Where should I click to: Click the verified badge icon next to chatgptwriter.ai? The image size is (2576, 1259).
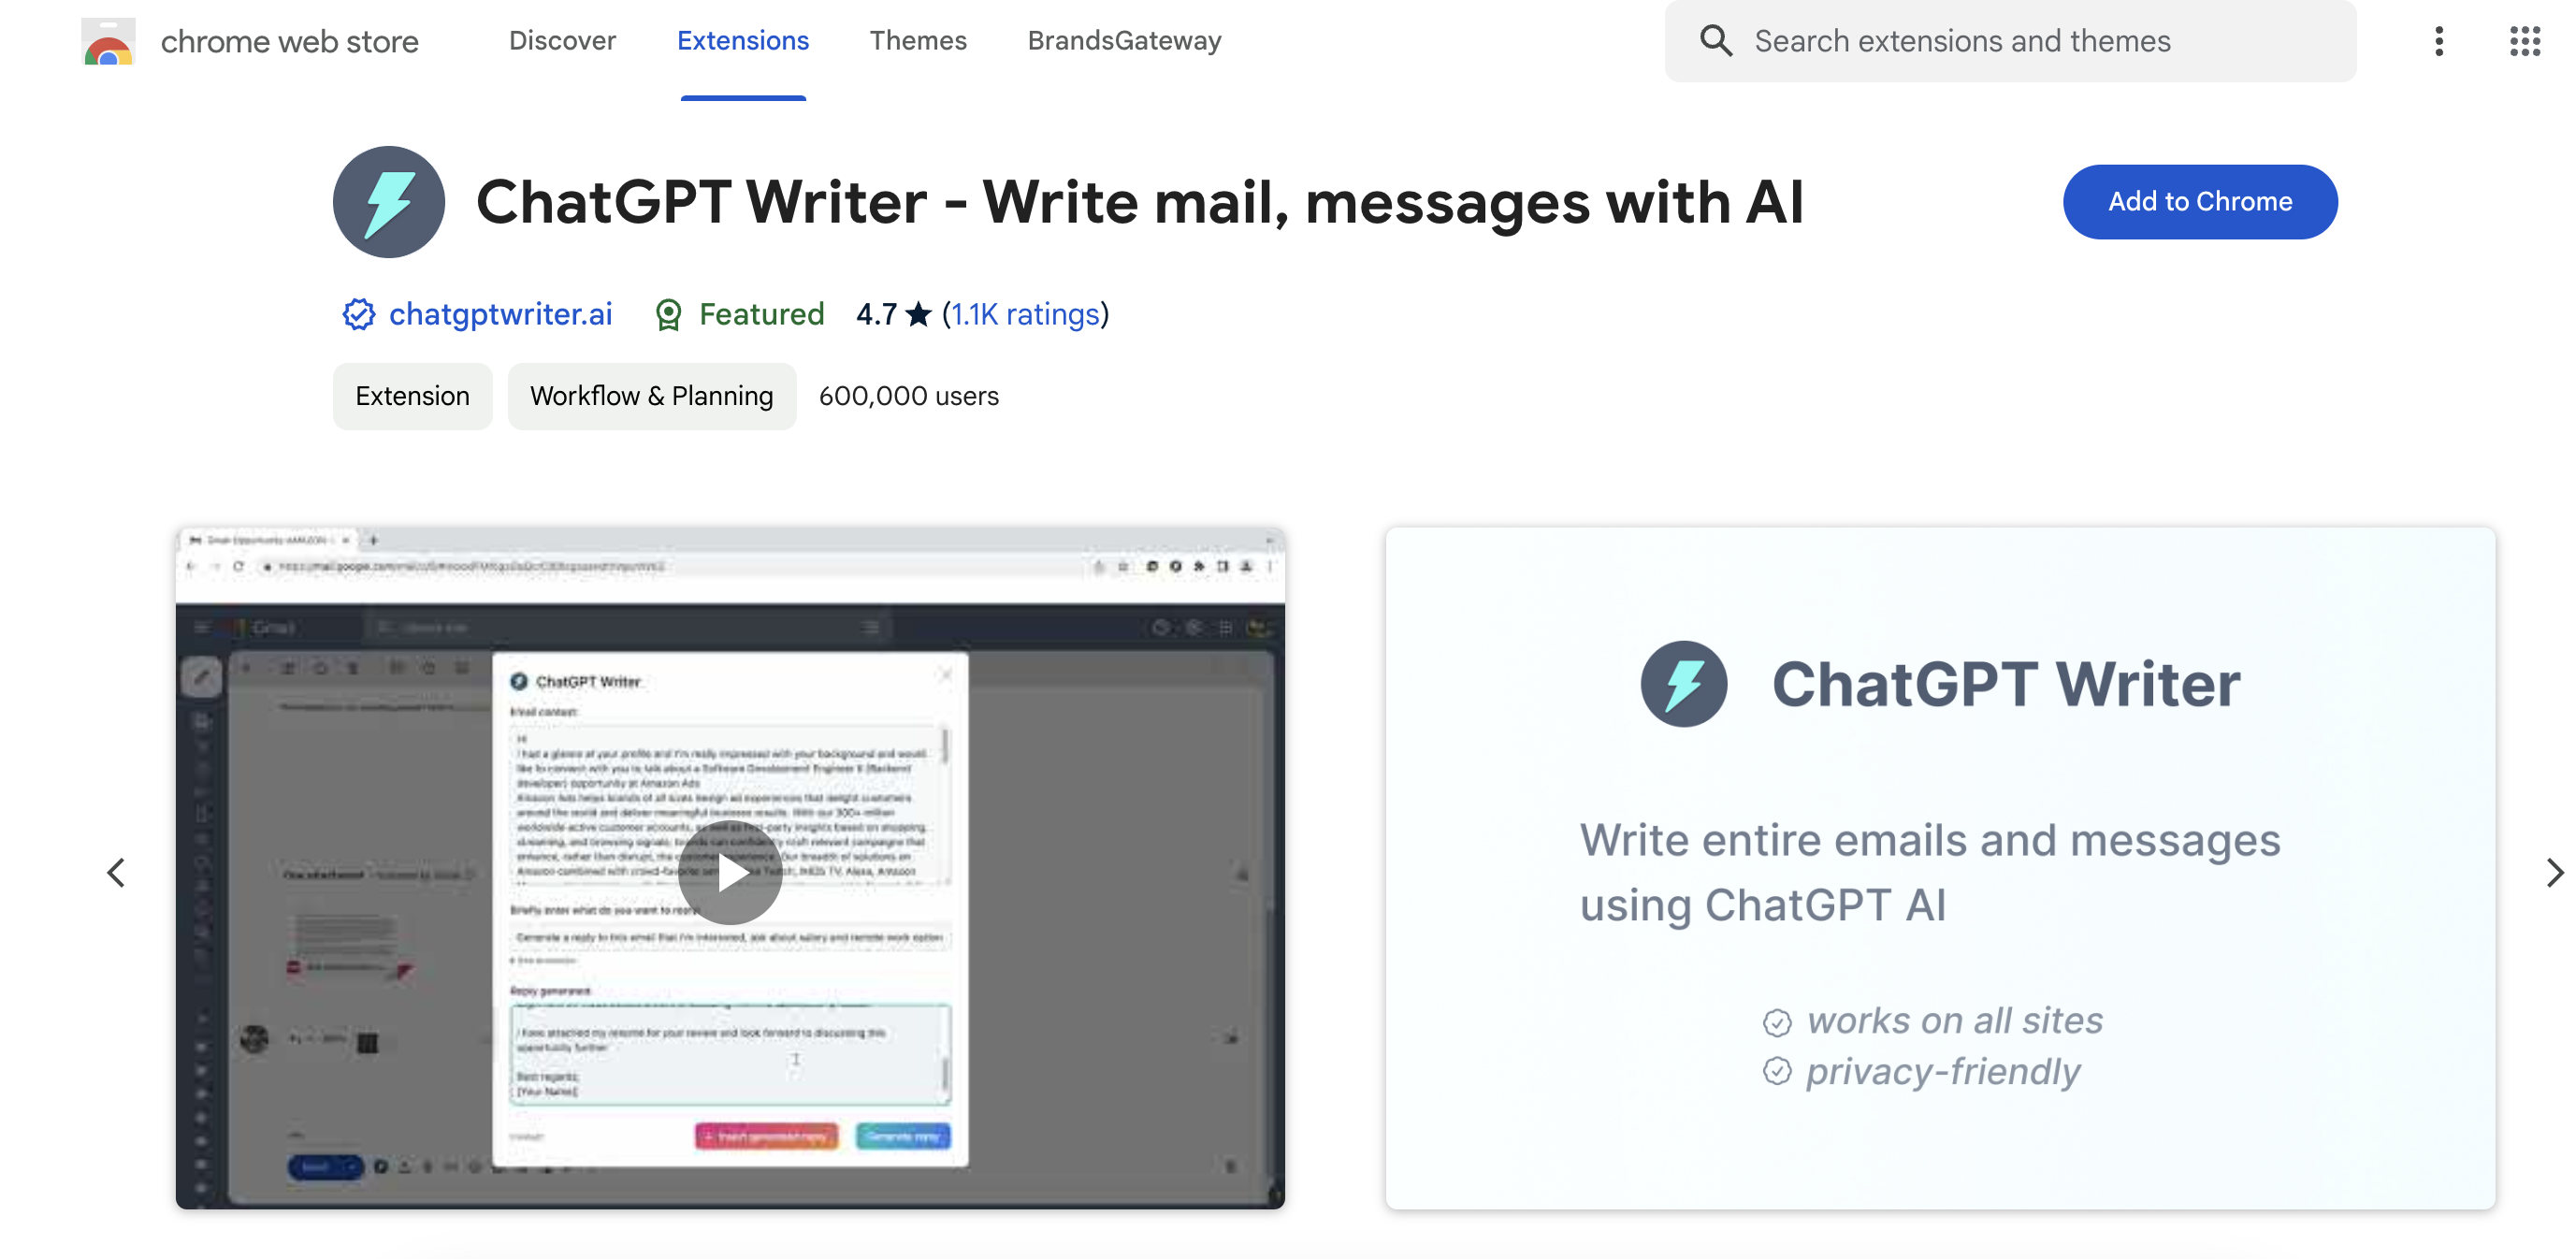(354, 312)
